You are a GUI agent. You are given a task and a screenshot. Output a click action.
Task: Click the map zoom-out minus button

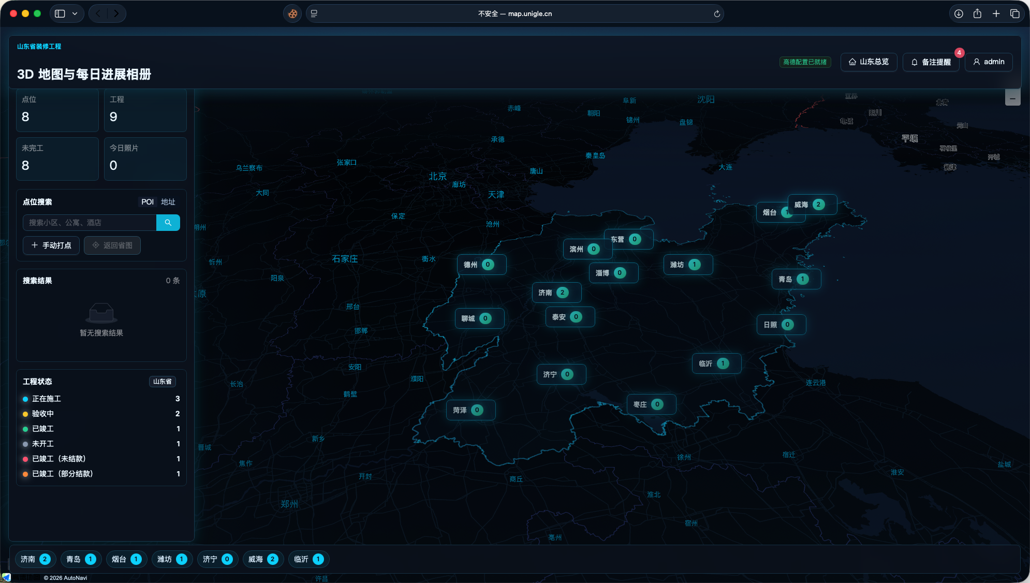pyautogui.click(x=1012, y=98)
